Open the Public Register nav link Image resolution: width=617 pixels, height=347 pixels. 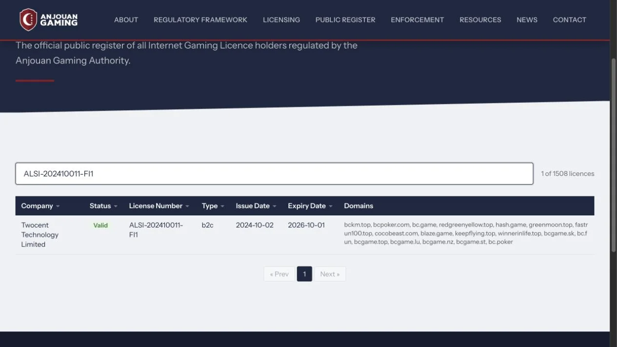345,20
